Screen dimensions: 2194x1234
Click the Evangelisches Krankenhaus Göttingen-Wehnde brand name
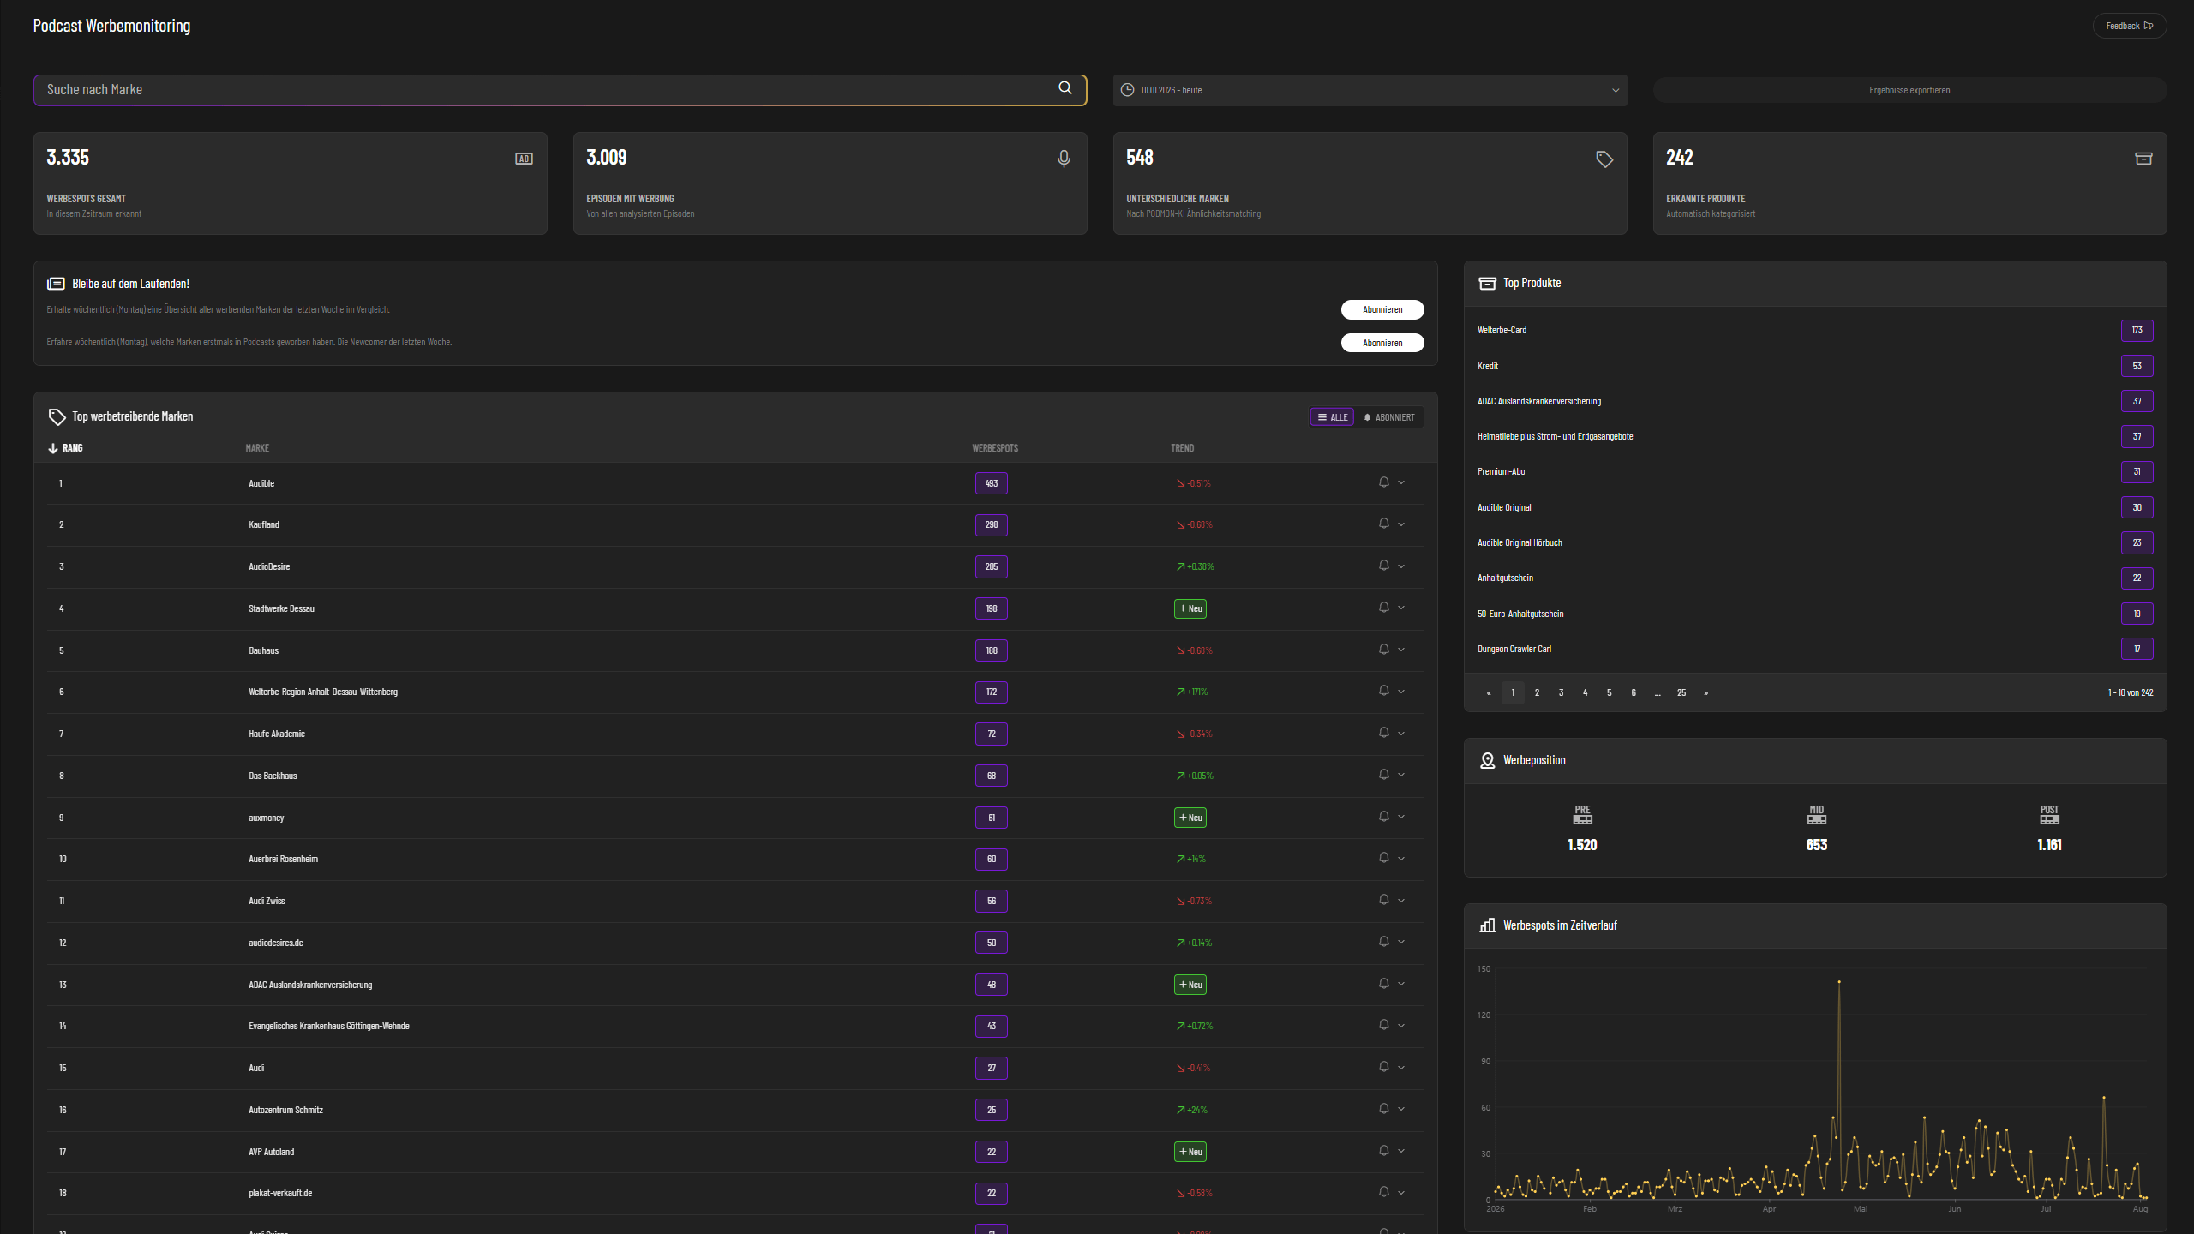pos(329,1026)
